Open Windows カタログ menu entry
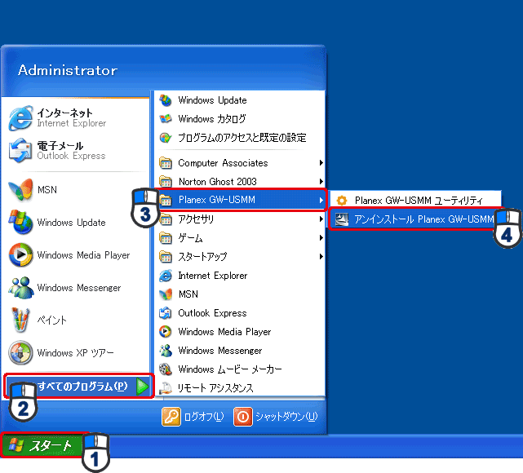The height and width of the screenshot is (473, 523). (x=241, y=119)
